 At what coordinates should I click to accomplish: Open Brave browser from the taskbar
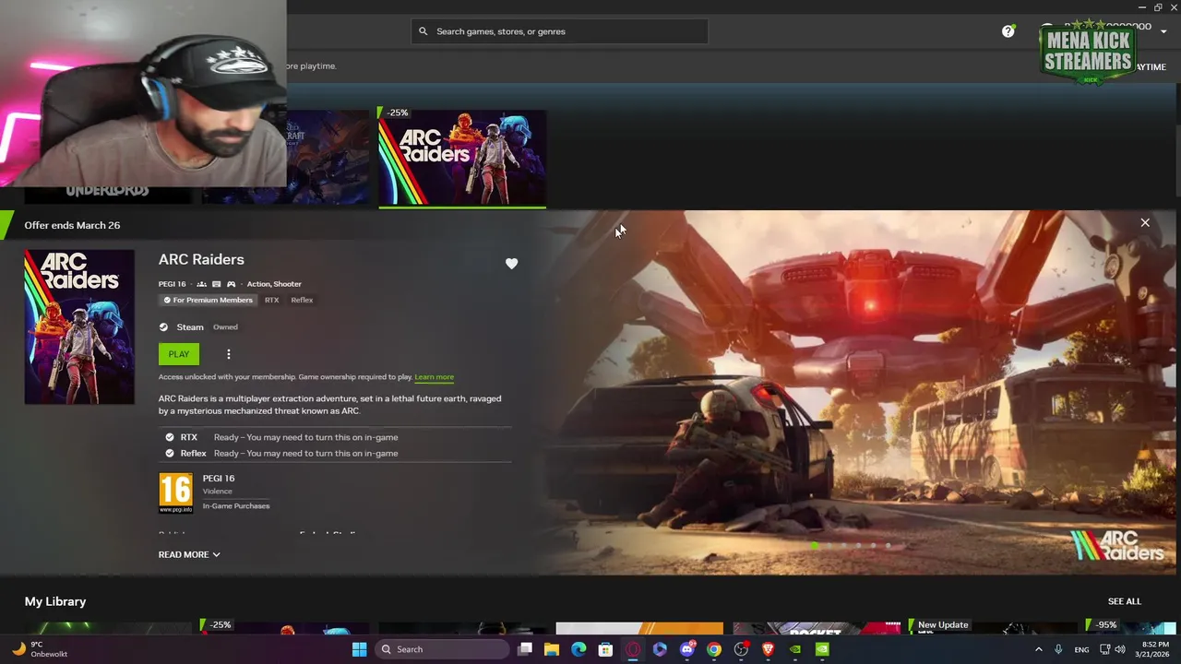point(768,649)
